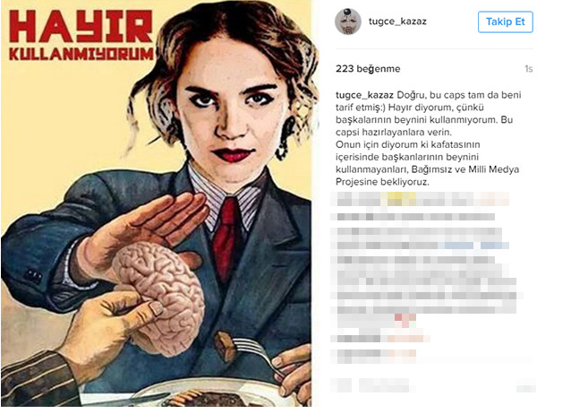Click the caption text starting with Doğru
This screenshot has width=588, height=414.
click(429, 138)
